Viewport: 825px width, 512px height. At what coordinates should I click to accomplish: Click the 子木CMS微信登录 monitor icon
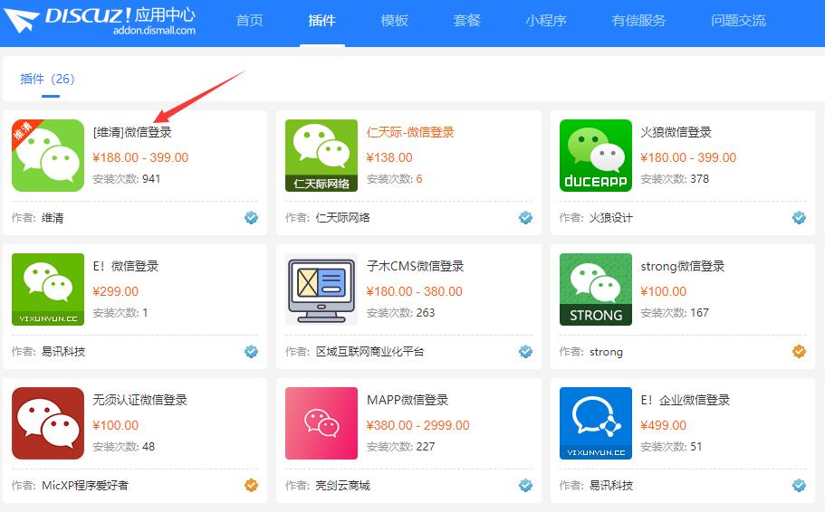[321, 289]
